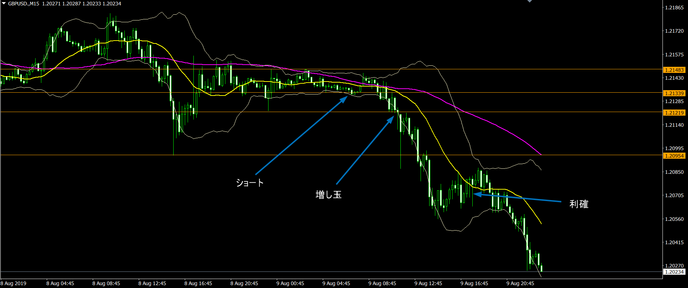This screenshot has width=688, height=288.
Task: Click the 1.20415 price axis label
Action: (x=674, y=242)
